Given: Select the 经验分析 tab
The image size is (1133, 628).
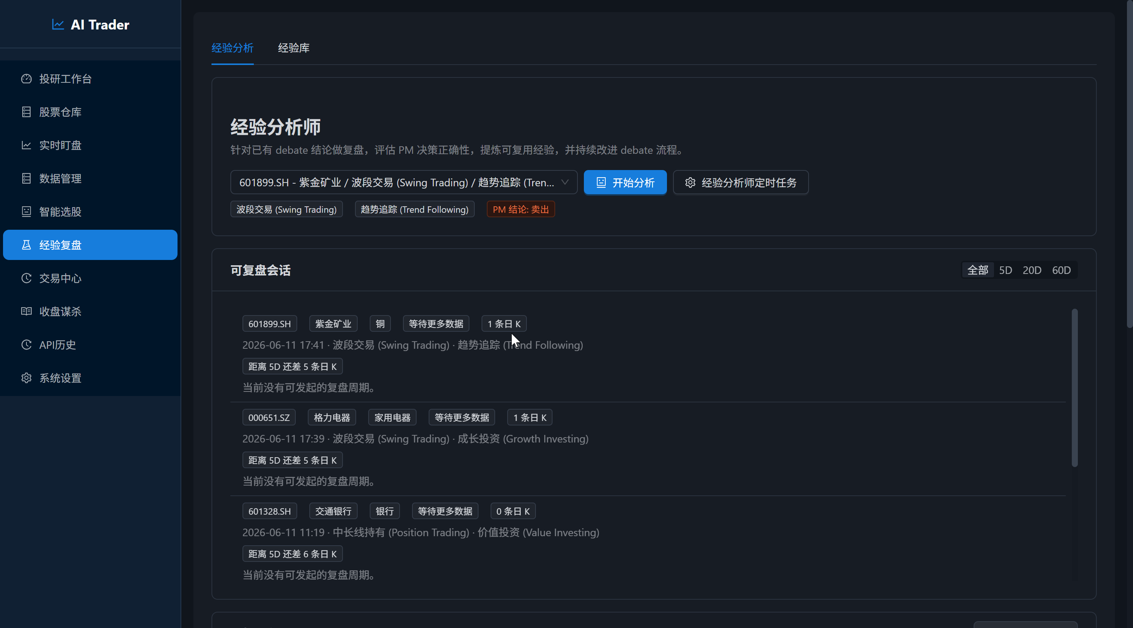Looking at the screenshot, I should coord(232,48).
